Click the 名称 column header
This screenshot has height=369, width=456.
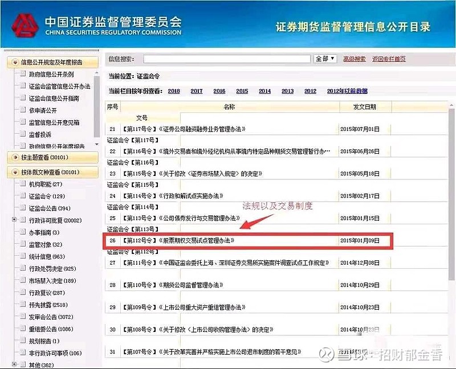[x=229, y=107]
